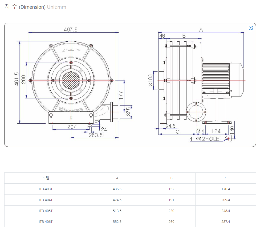
Task: Select the 모델 column header
Action: [46, 178]
